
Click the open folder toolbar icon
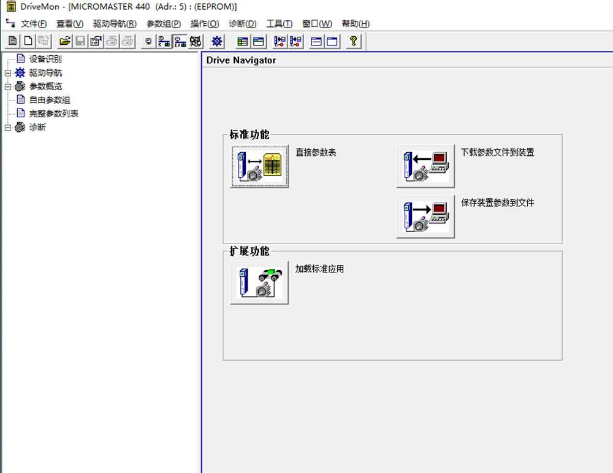tap(65, 42)
